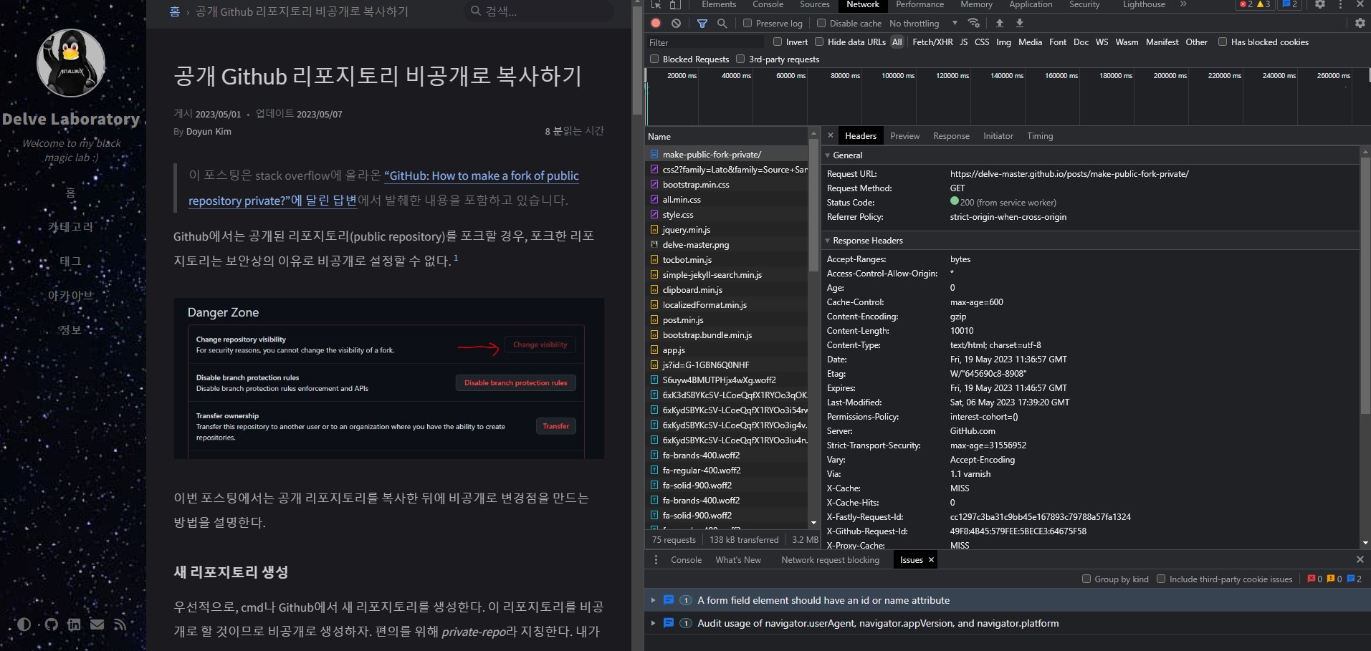Toggle the network filter funnel icon
1371x651 pixels.
[x=702, y=23]
